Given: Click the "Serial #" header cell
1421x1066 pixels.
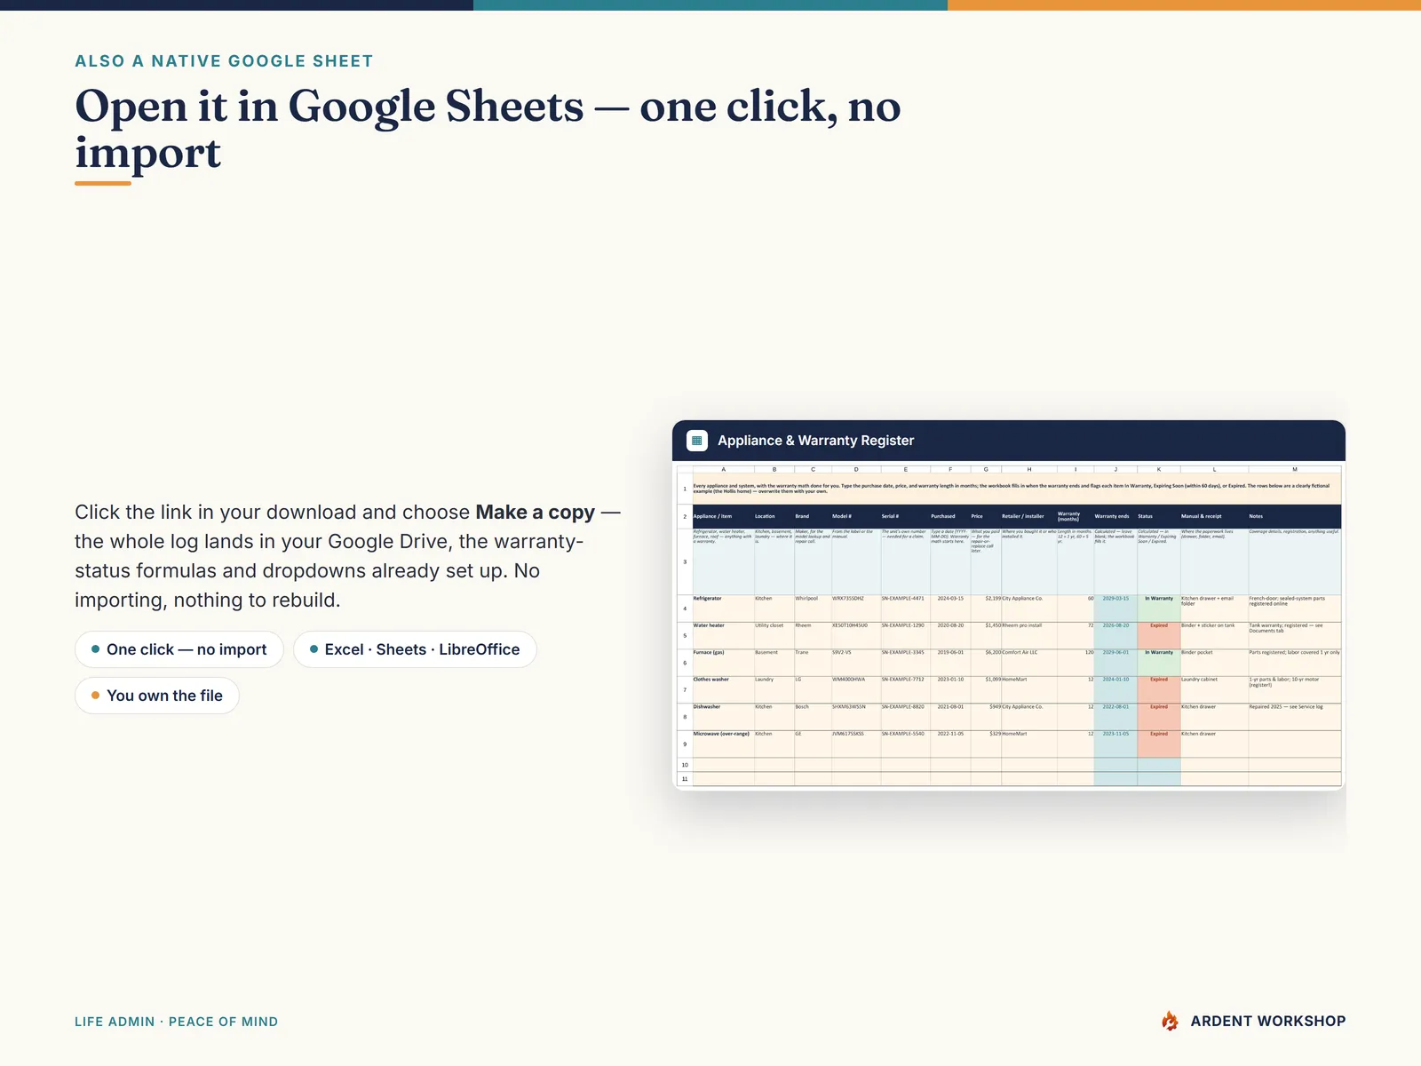Looking at the screenshot, I should 905,516.
